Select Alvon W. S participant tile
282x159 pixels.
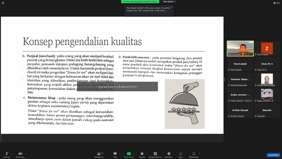pyautogui.click(x=267, y=64)
